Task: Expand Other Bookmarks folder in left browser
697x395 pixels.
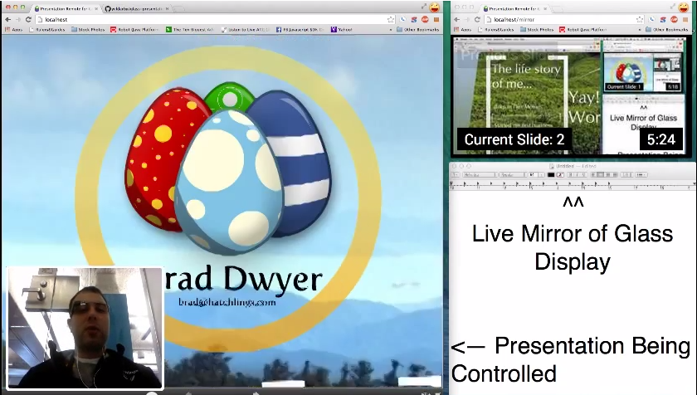Action: pos(417,29)
